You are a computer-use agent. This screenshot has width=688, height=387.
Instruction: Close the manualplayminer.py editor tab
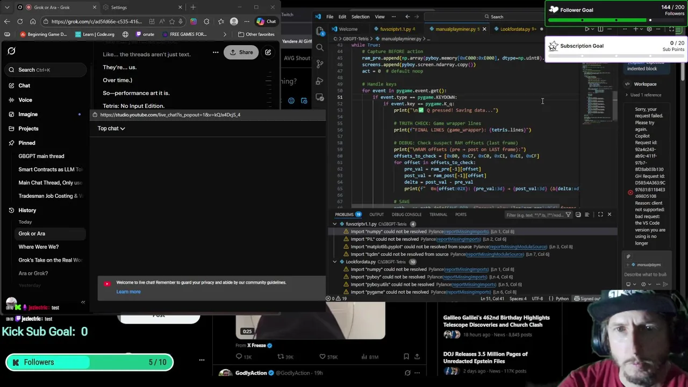point(484,29)
